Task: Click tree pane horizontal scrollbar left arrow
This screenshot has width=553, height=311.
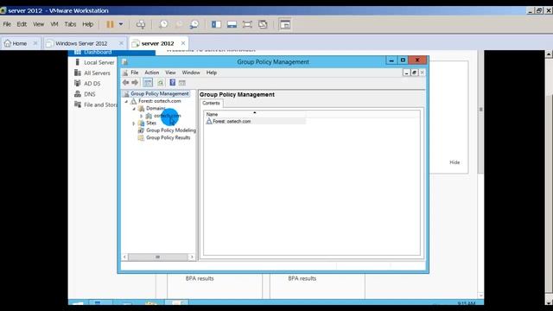Action: (124, 257)
